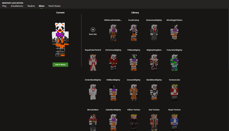The image size is (229, 131).
Task: Select the InmateMighty skin thumbnail
Action: 134,92
